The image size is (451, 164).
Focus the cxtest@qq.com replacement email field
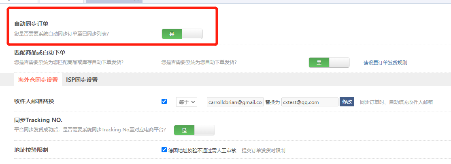[x=310, y=102]
